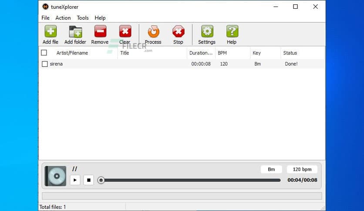The width and height of the screenshot is (364, 211).
Task: Open Settings from the toolbar
Action: tap(207, 31)
